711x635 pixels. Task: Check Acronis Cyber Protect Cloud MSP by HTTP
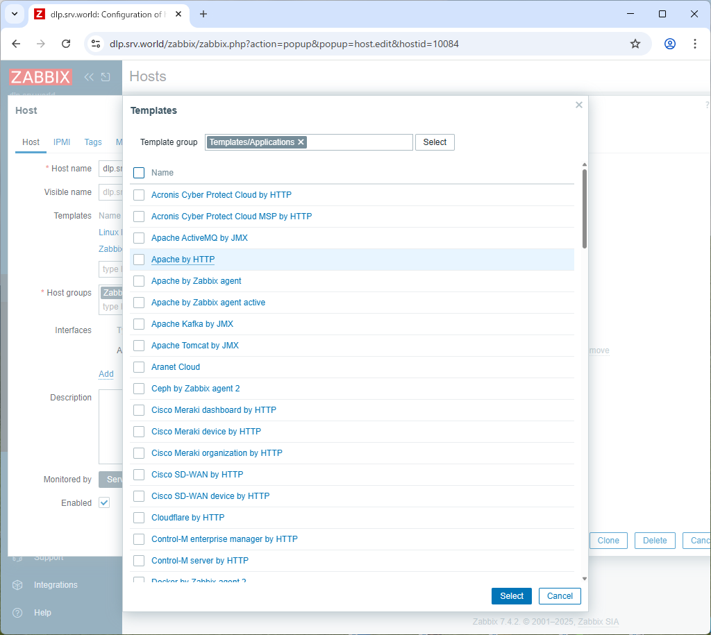click(139, 217)
